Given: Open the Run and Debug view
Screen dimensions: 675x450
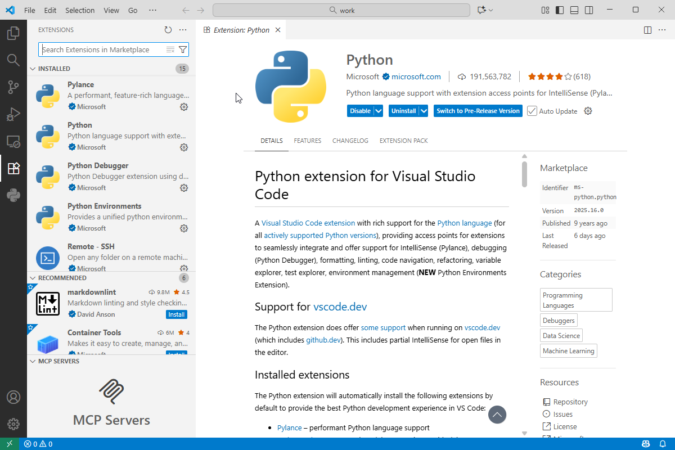Looking at the screenshot, I should (13, 114).
